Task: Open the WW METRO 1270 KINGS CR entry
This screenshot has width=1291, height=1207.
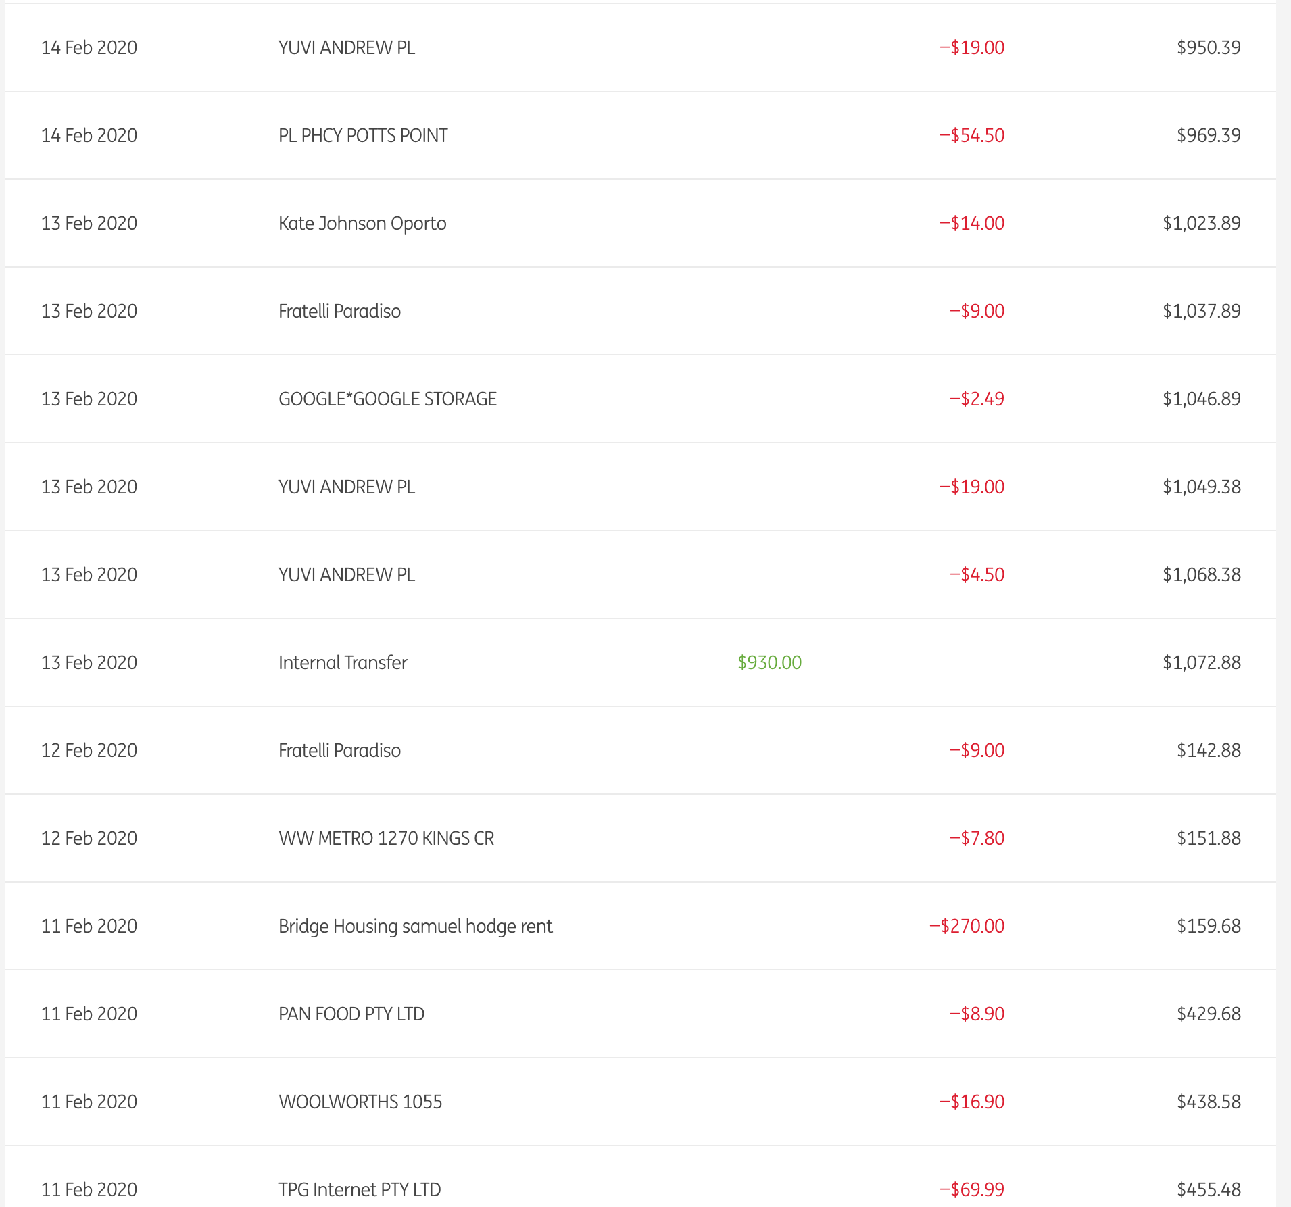Action: 386,838
